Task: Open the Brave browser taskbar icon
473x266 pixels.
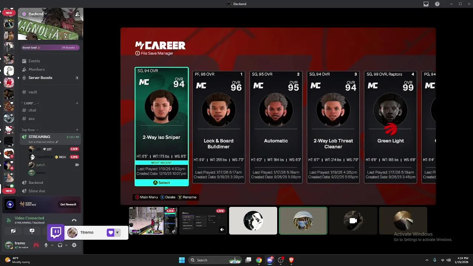Action: point(292,260)
